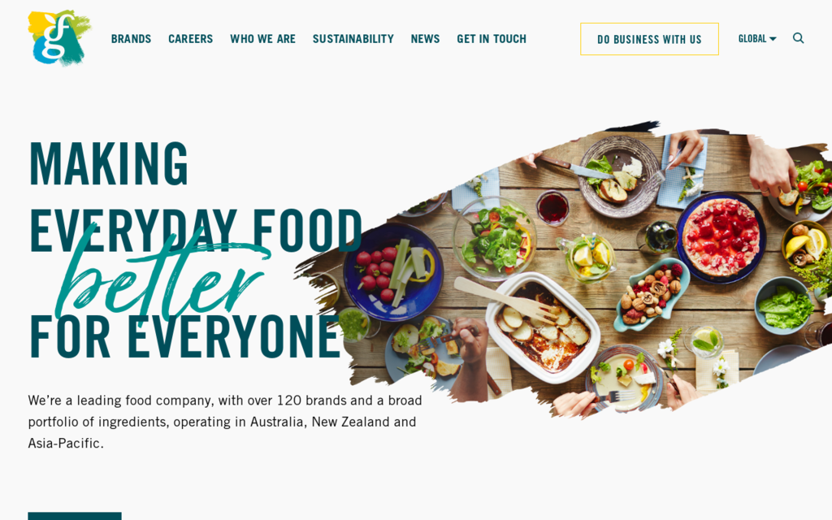Image resolution: width=832 pixels, height=520 pixels.
Task: Click the company description paragraph
Action: pos(225,422)
